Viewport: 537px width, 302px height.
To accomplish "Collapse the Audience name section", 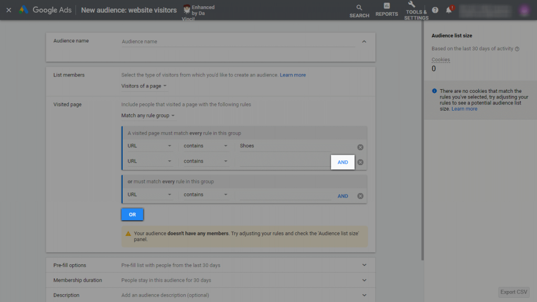I will (364, 41).
